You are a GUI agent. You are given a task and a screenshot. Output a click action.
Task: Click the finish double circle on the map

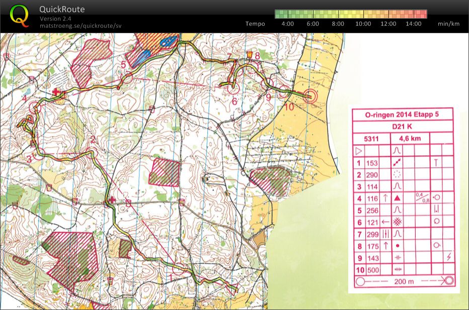pos(309,96)
